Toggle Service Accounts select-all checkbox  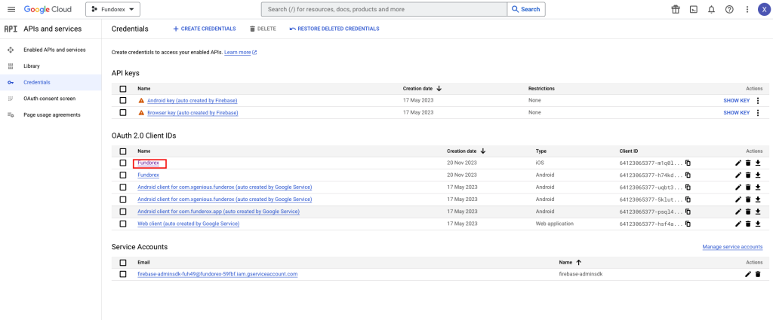pyautogui.click(x=123, y=263)
